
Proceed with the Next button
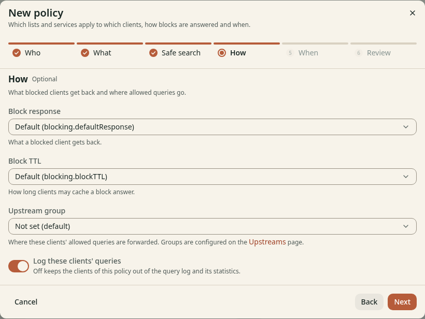[402, 302]
